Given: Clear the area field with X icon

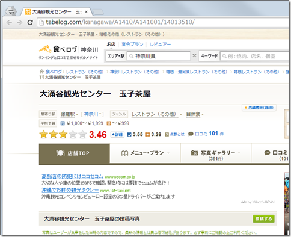Looking at the screenshot, I should click(194, 55).
